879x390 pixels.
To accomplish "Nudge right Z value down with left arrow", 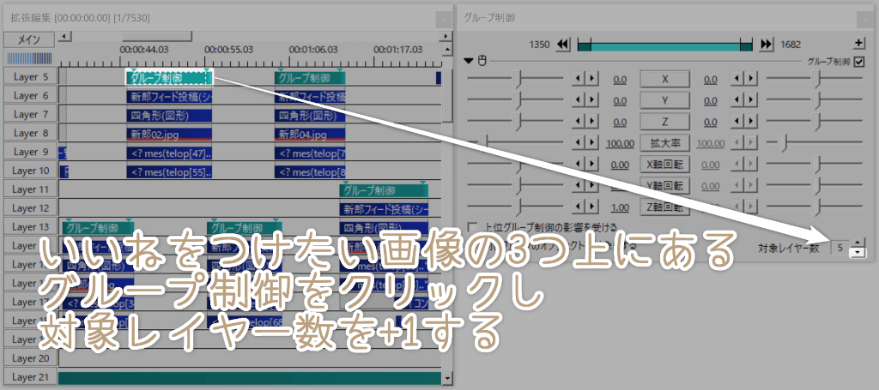I will pos(739,122).
